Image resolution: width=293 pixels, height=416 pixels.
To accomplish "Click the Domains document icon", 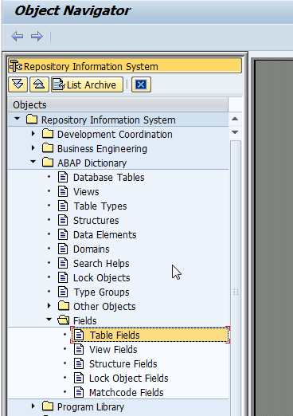I will coord(63,249).
